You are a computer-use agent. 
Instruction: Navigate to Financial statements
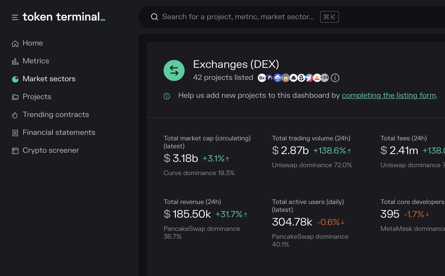59,132
